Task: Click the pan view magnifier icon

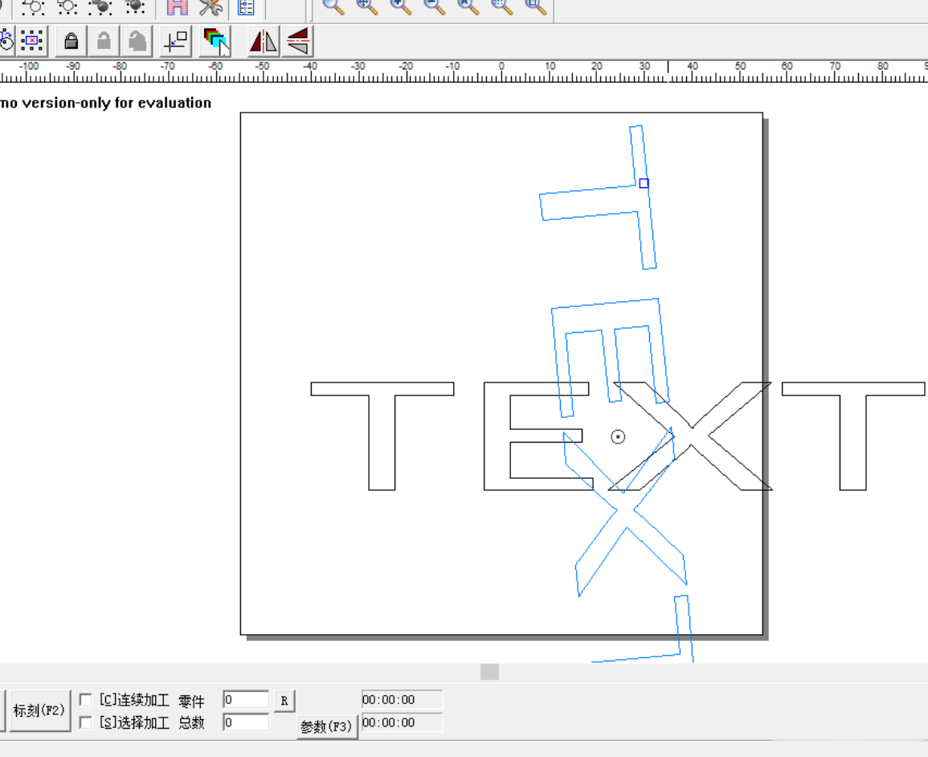Action: pyautogui.click(x=367, y=6)
